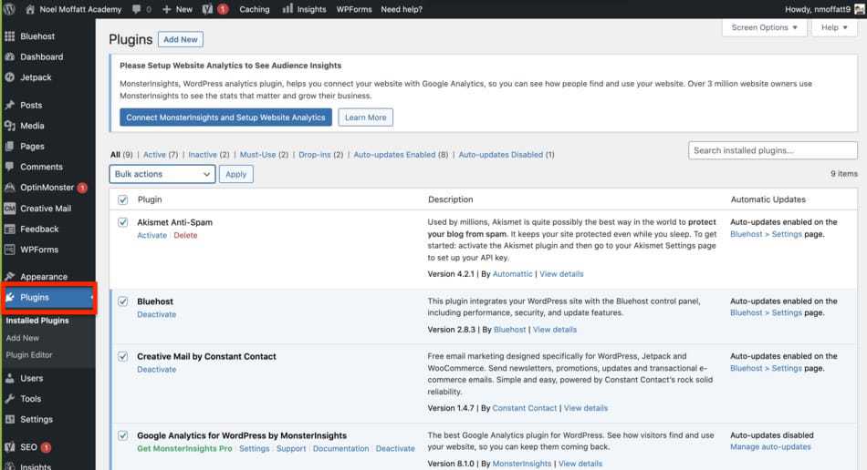Click the WordPress logo icon in admin bar

tap(9, 9)
